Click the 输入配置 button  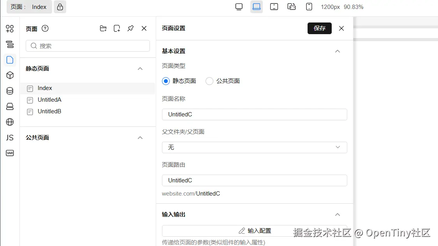pyautogui.click(x=255, y=231)
